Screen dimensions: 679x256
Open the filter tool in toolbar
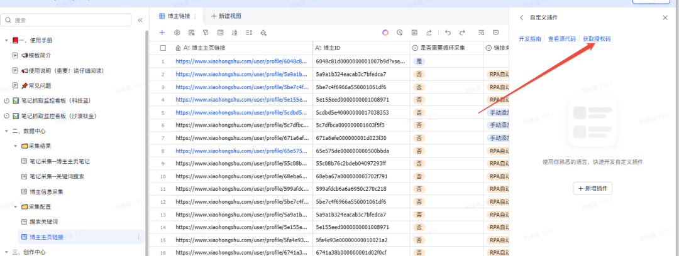click(x=206, y=33)
